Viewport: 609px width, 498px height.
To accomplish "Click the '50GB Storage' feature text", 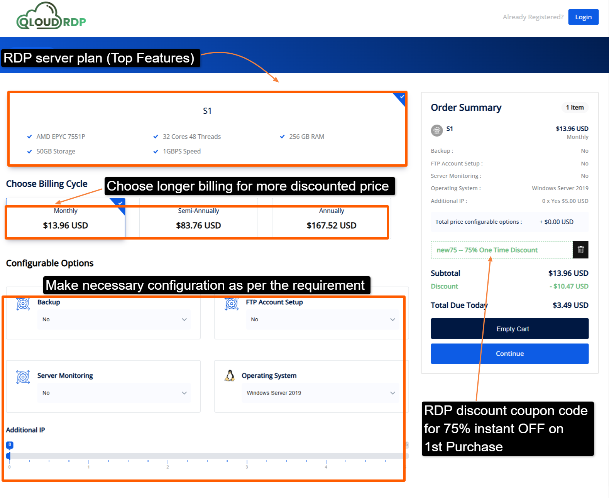I will tap(56, 151).
